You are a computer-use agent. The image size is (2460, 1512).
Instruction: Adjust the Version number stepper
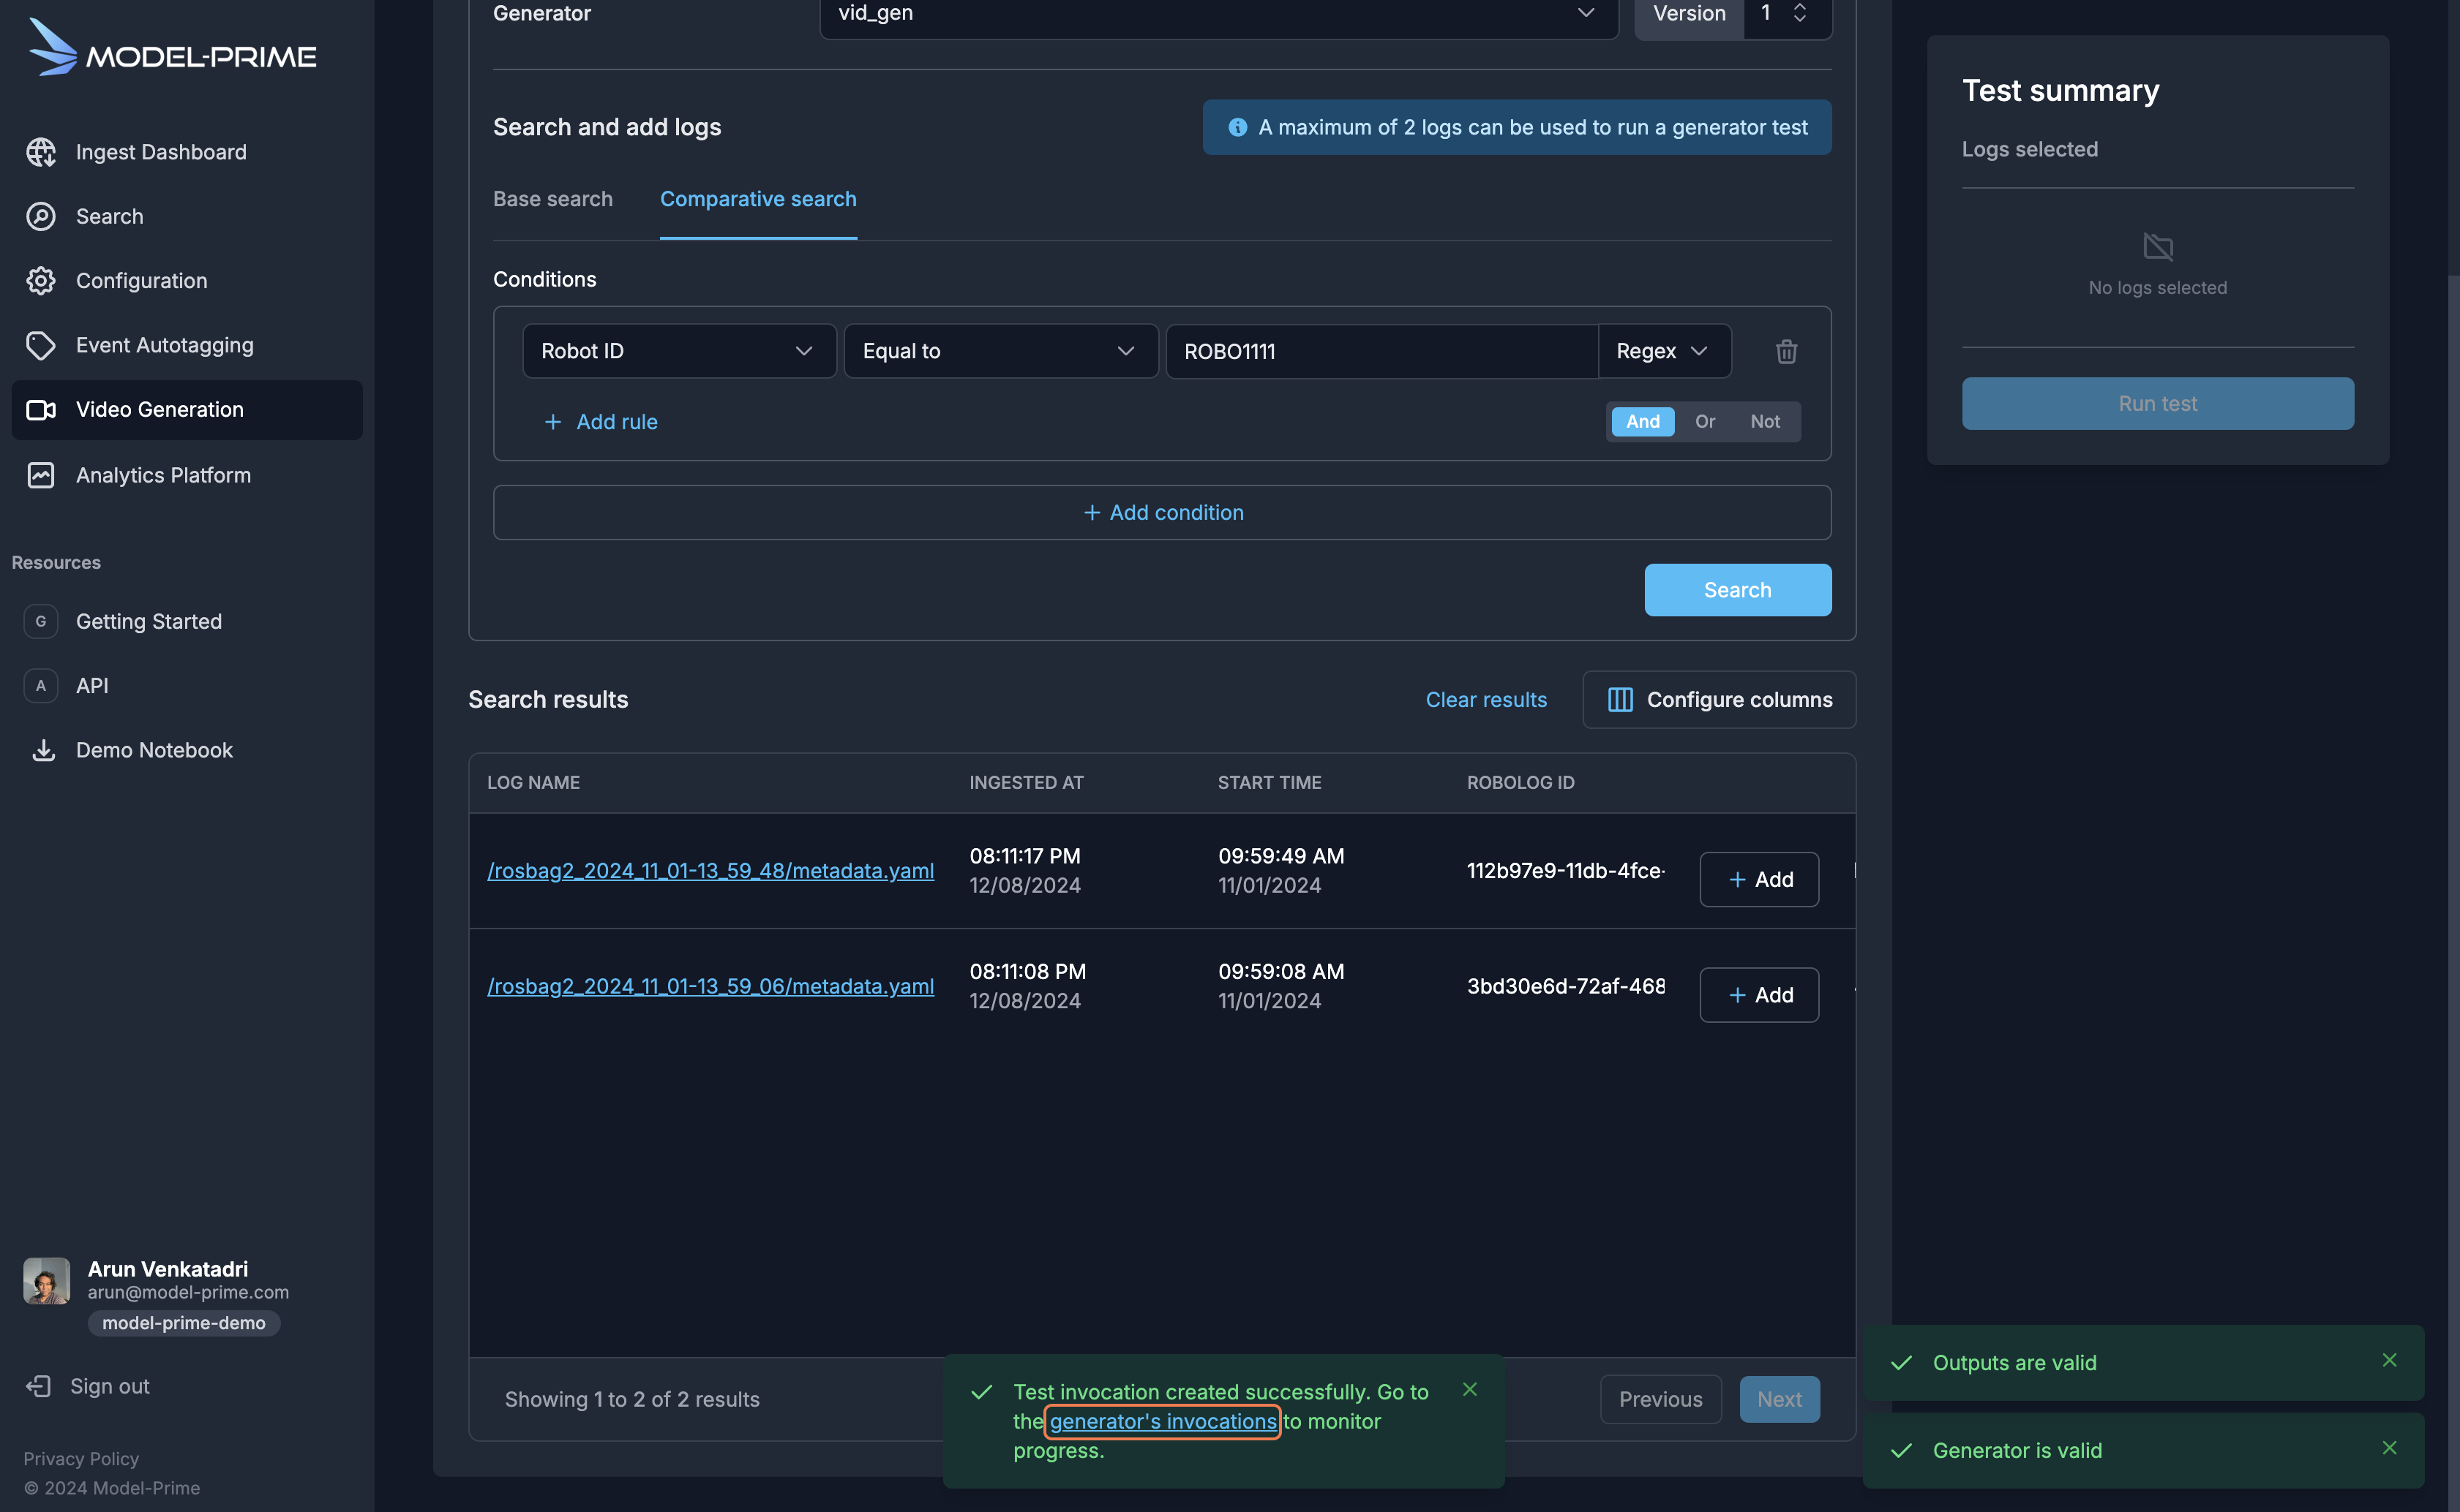click(x=1799, y=13)
